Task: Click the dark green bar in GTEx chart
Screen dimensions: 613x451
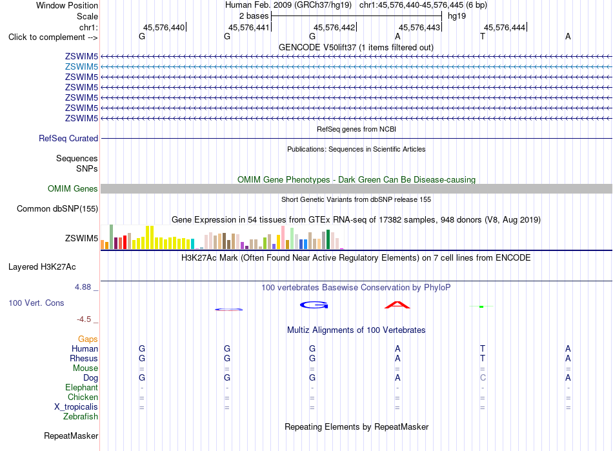Action: click(328, 239)
